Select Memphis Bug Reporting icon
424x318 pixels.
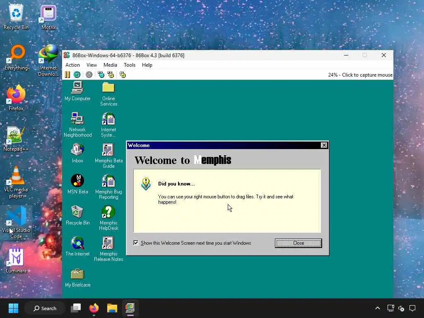(x=108, y=187)
